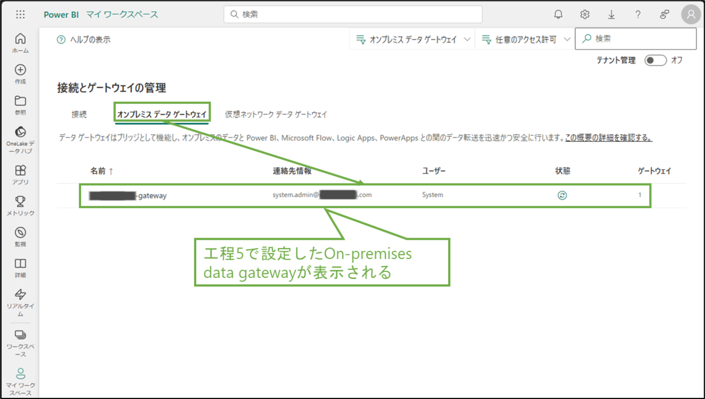Click the gateway status refresh icon

pos(562,195)
